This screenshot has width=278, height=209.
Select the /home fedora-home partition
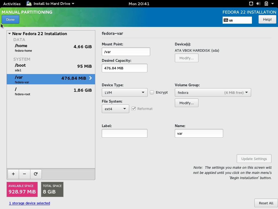pyautogui.click(x=51, y=48)
